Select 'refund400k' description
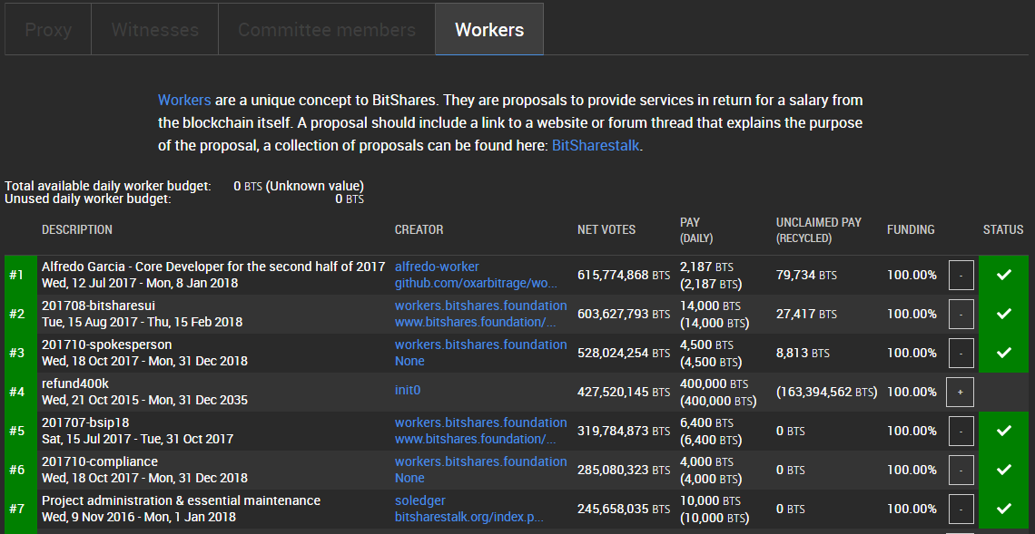This screenshot has width=1035, height=534. (x=74, y=384)
